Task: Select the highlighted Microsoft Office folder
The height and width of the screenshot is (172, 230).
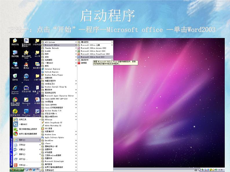Action: [59, 45]
